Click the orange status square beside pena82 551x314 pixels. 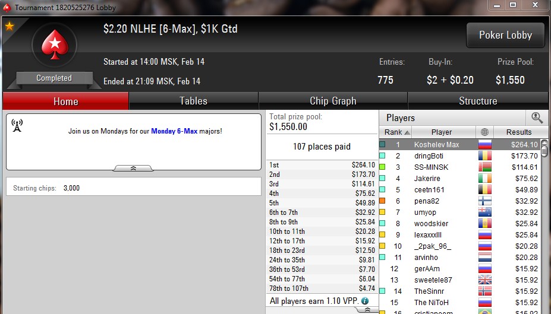382,201
